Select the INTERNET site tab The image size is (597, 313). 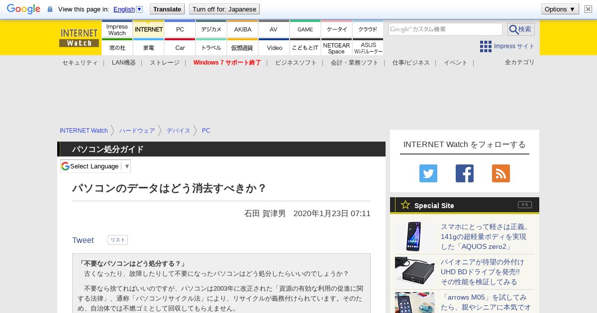pyautogui.click(x=149, y=29)
